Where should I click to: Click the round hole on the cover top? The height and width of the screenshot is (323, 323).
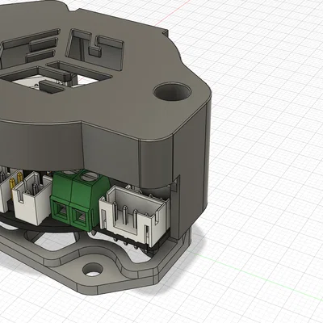click(x=173, y=92)
